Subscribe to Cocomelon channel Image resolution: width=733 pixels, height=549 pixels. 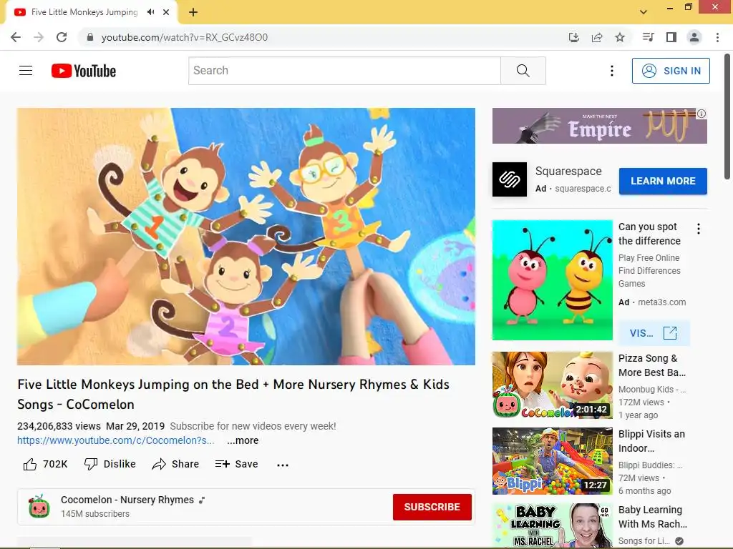(432, 507)
